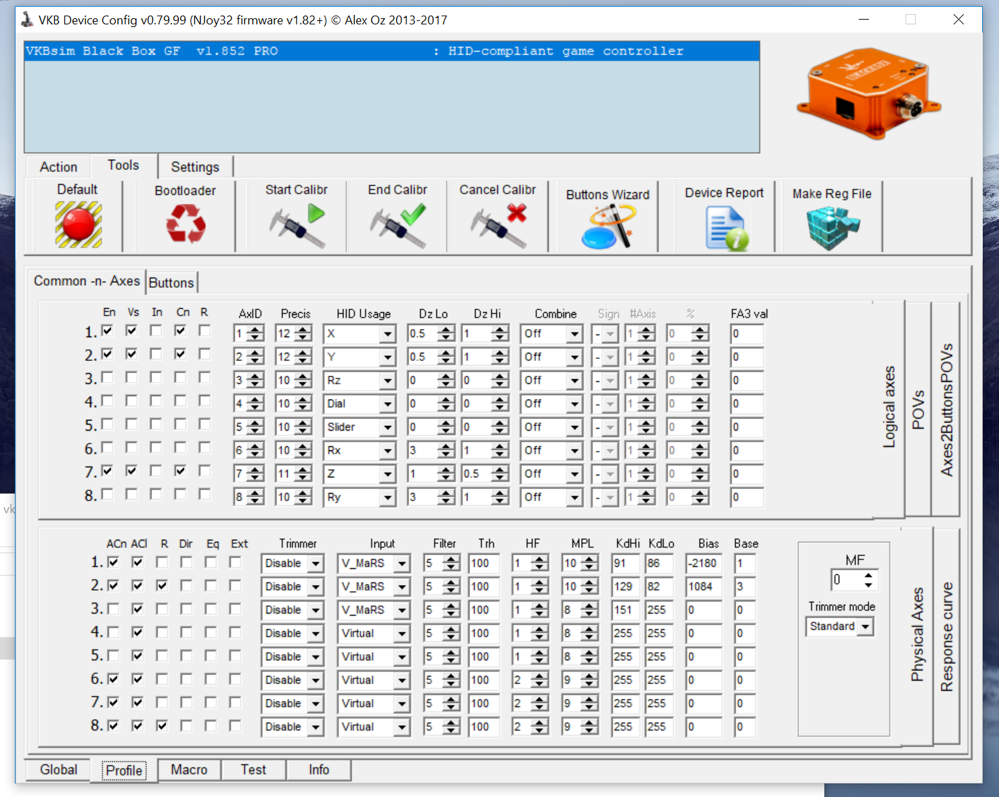Switch to the Action tab
Screen dimensions: 999x797
(58, 167)
